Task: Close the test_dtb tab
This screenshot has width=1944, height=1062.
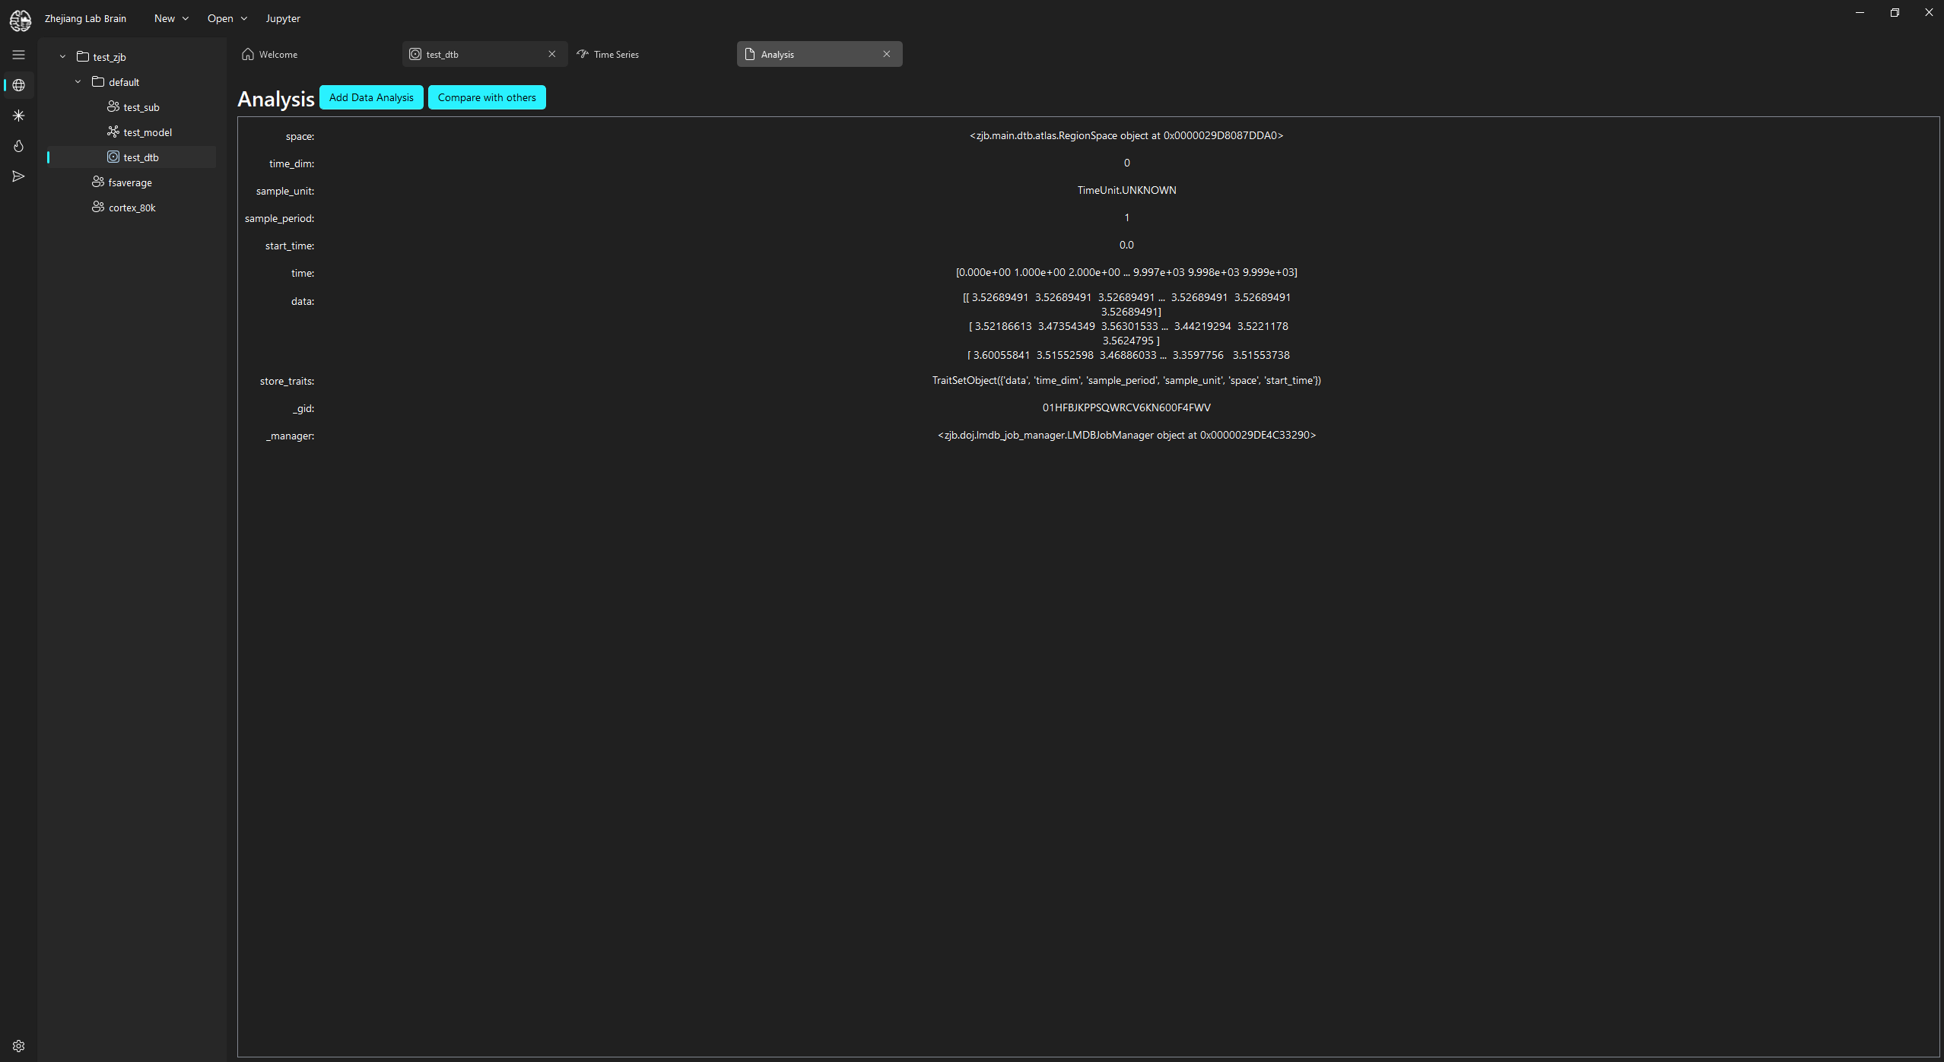Action: tap(552, 54)
